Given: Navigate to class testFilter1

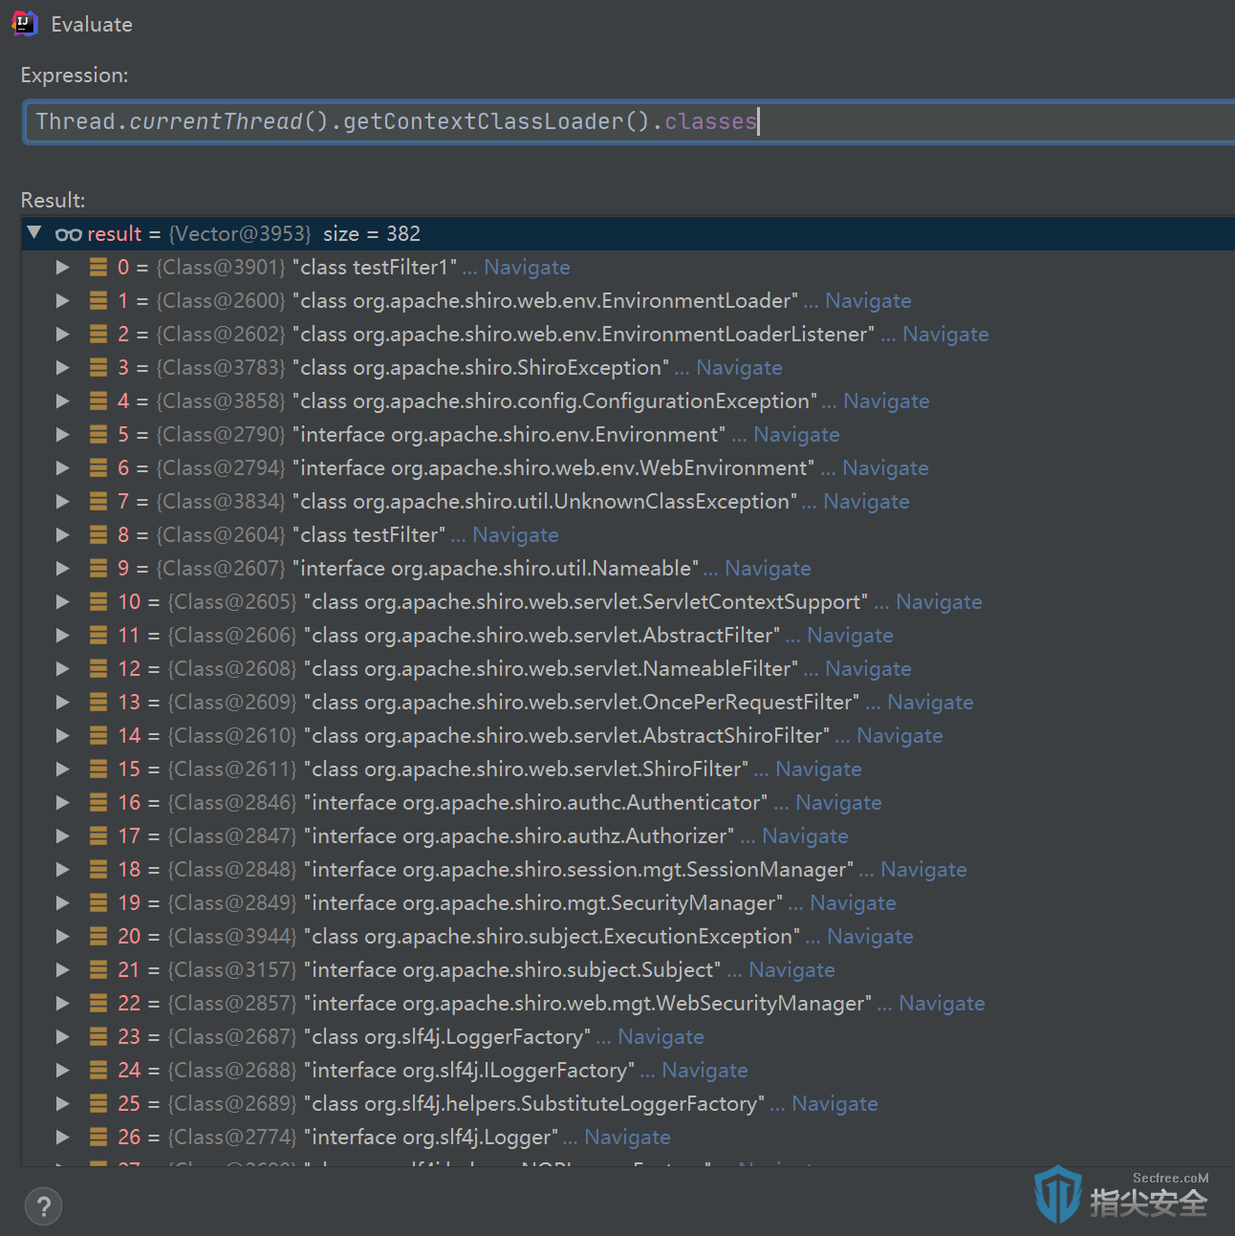Looking at the screenshot, I should [x=527, y=268].
